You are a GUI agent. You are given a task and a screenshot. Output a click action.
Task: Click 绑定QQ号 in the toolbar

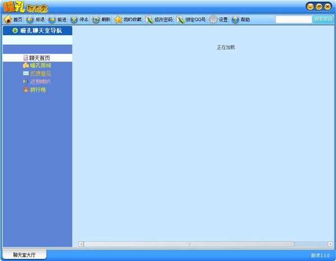pyautogui.click(x=191, y=20)
